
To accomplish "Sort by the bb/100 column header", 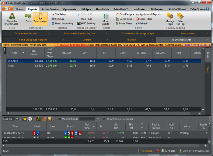I will click(x=68, y=53).
